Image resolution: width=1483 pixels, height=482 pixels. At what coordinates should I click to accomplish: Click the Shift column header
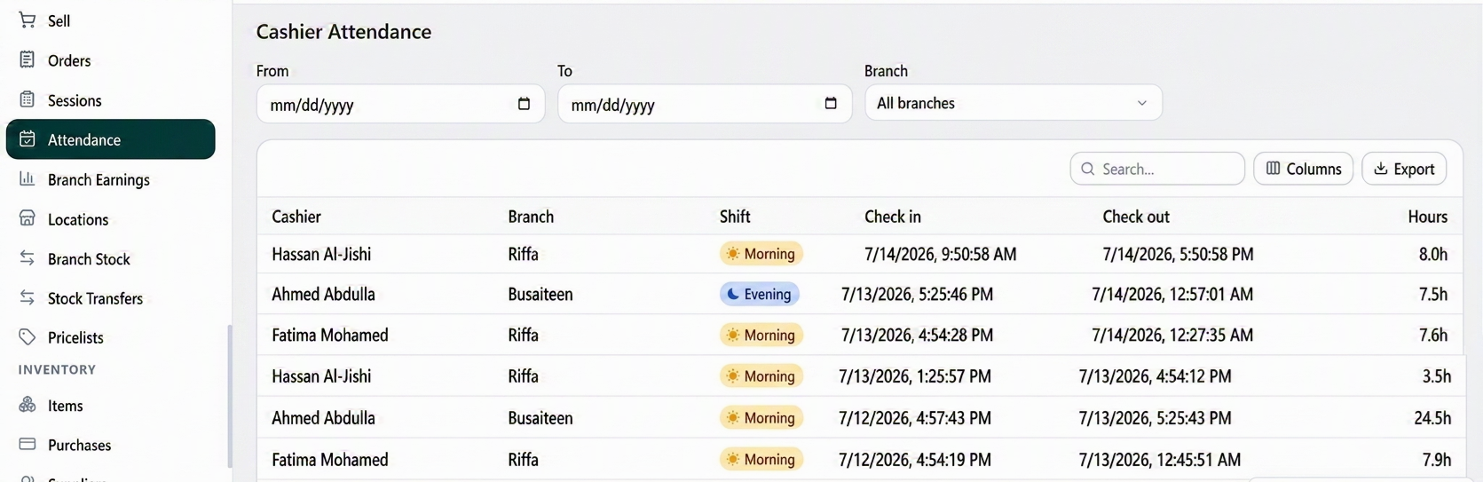(735, 217)
